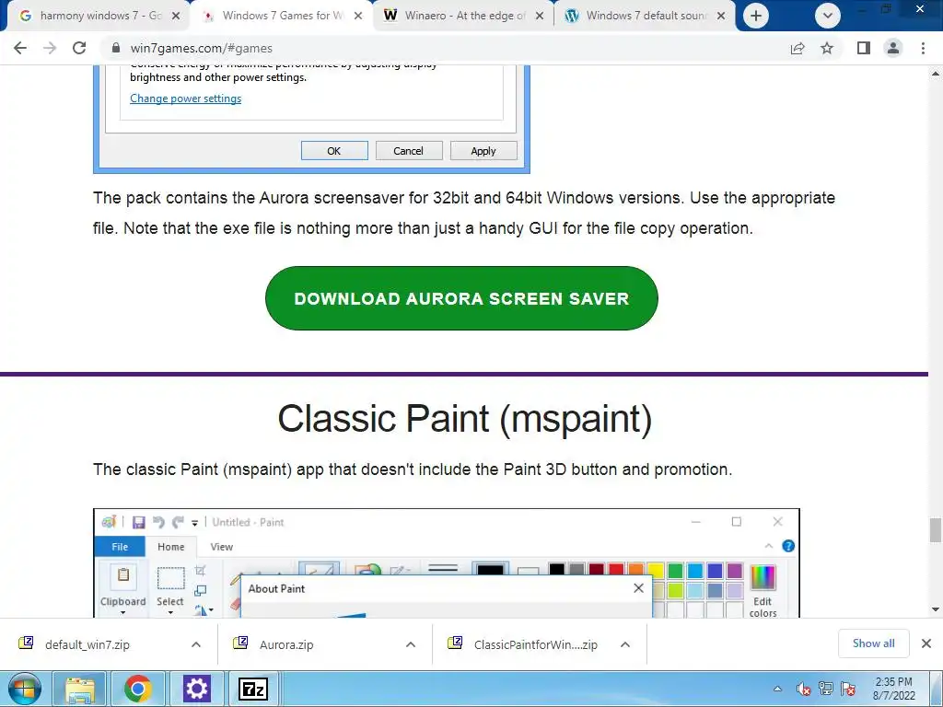Open the browser side panel
The height and width of the screenshot is (707, 943).
(x=864, y=48)
